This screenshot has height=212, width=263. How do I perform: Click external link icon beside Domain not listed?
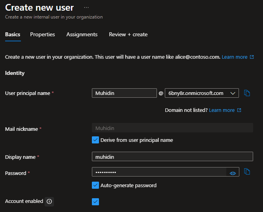(x=239, y=110)
